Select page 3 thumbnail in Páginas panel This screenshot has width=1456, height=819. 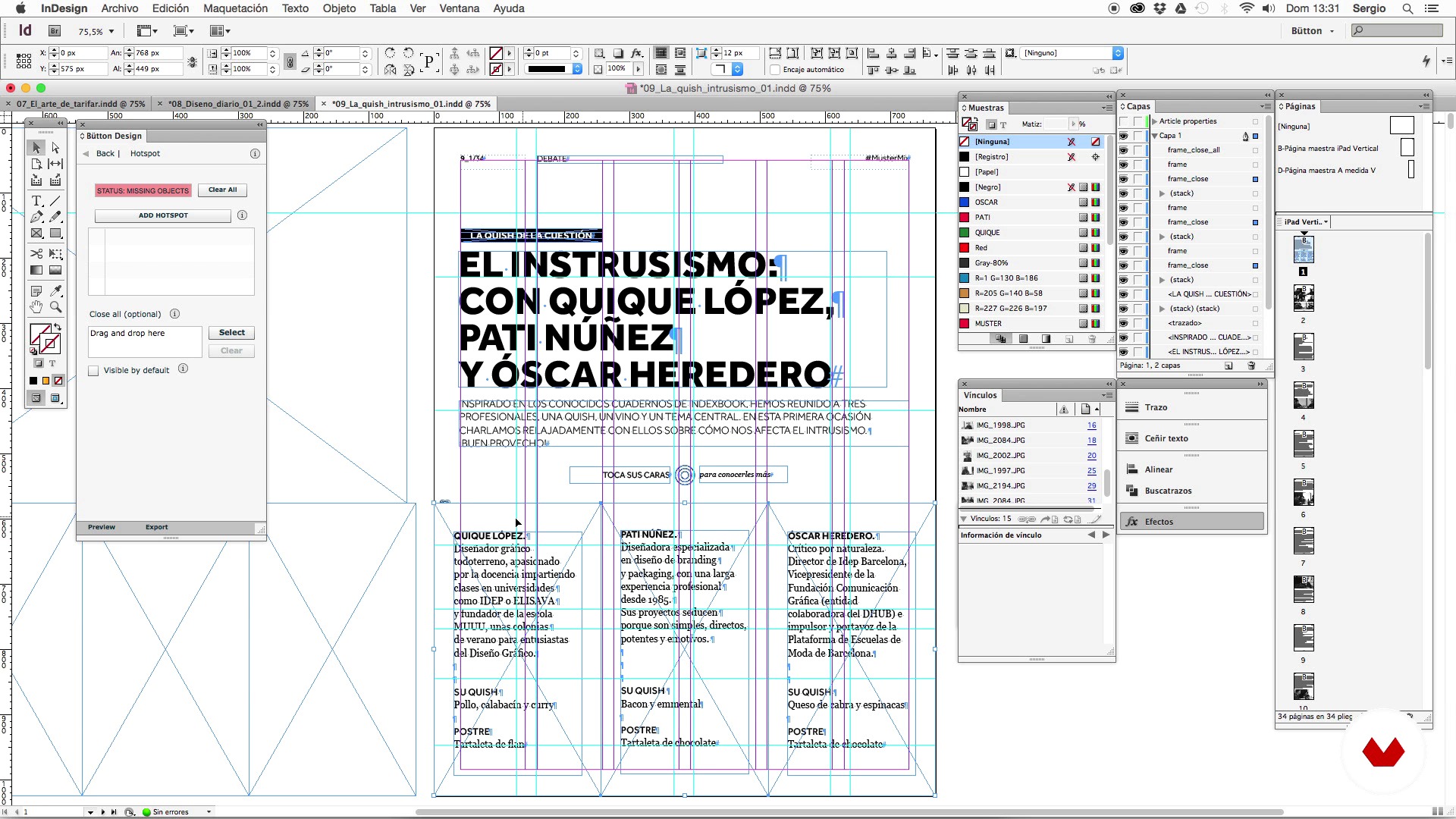pos(1303,347)
